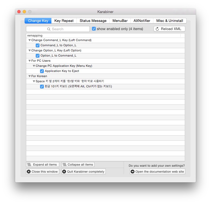Click the arrow icon on documentation button
This screenshot has width=211, height=204.
133,172
